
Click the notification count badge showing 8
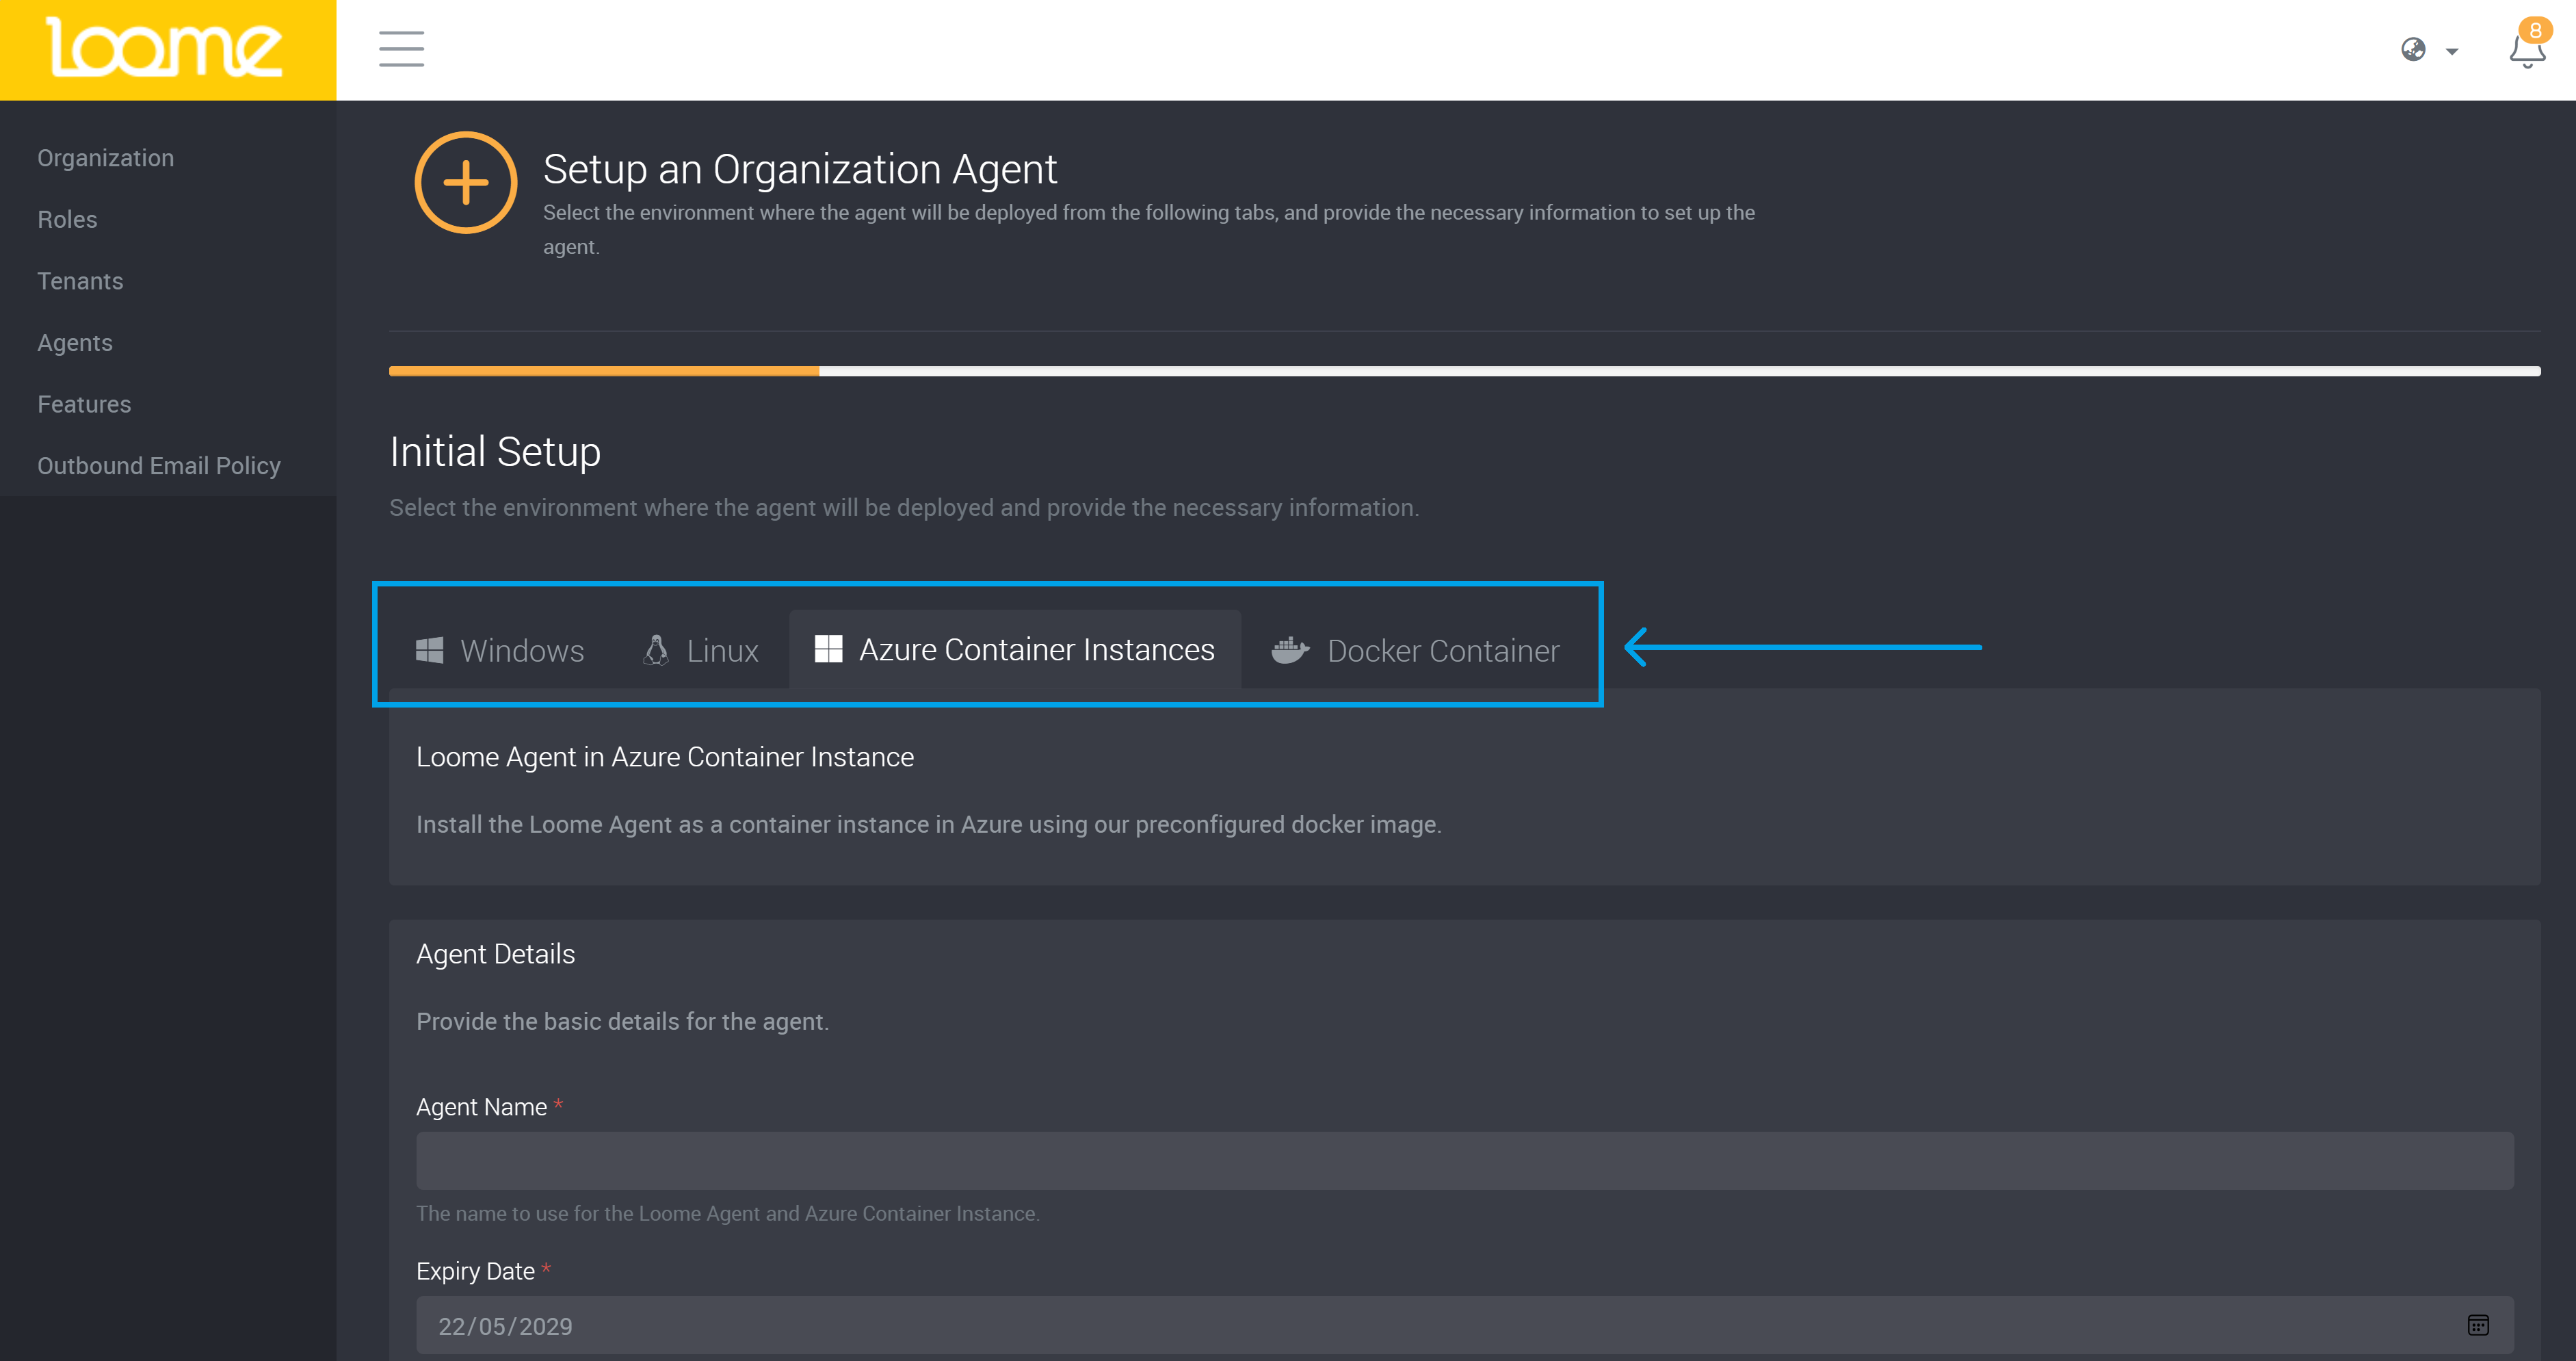click(x=2535, y=30)
